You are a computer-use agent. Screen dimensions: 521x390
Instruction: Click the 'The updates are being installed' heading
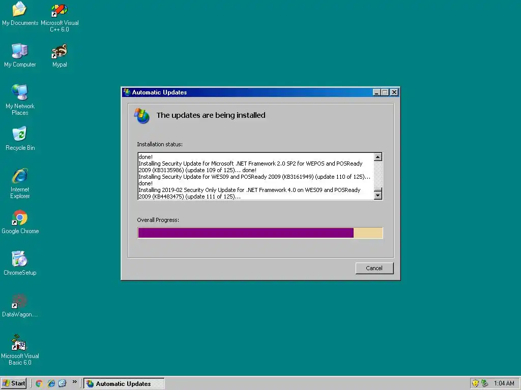pyautogui.click(x=211, y=115)
